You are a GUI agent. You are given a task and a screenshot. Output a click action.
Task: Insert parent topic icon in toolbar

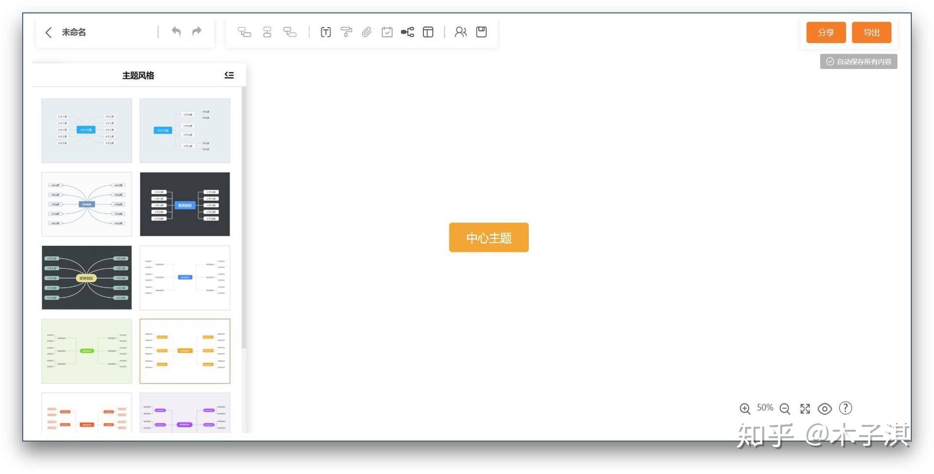pos(290,32)
